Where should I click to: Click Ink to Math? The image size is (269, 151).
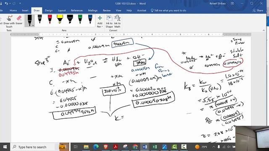(x=117, y=22)
